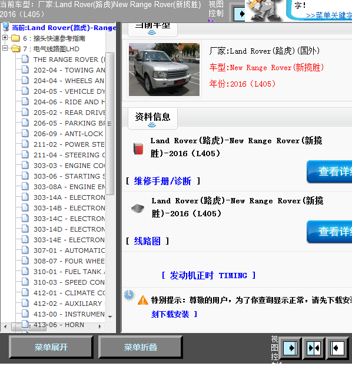Image resolution: width=352 pixels, height=366 pixels.
Task: Click page icon beside 412-01 - CLIMATE CONTROL
Action: [x=25, y=292]
